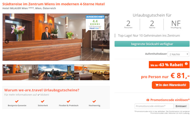Go to previous photo with left arrow
This screenshot has height=118, width=193.
coord(7,41)
